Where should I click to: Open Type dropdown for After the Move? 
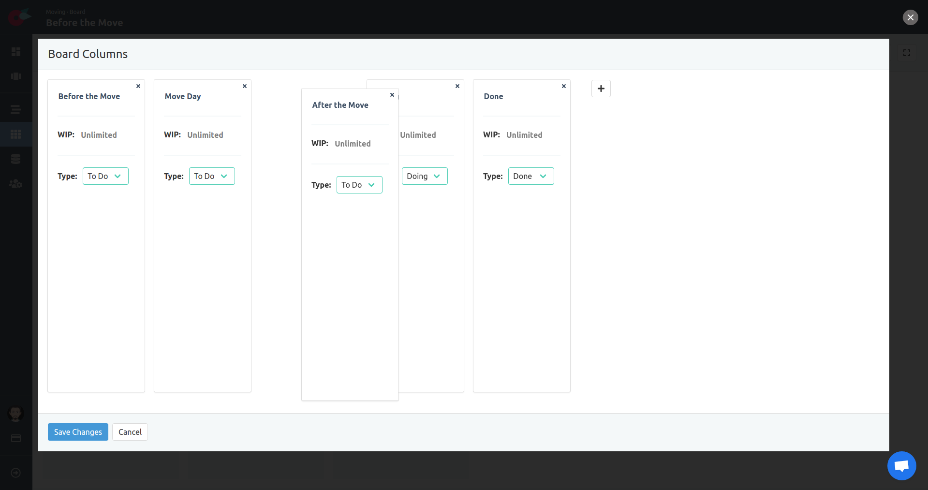[359, 185]
